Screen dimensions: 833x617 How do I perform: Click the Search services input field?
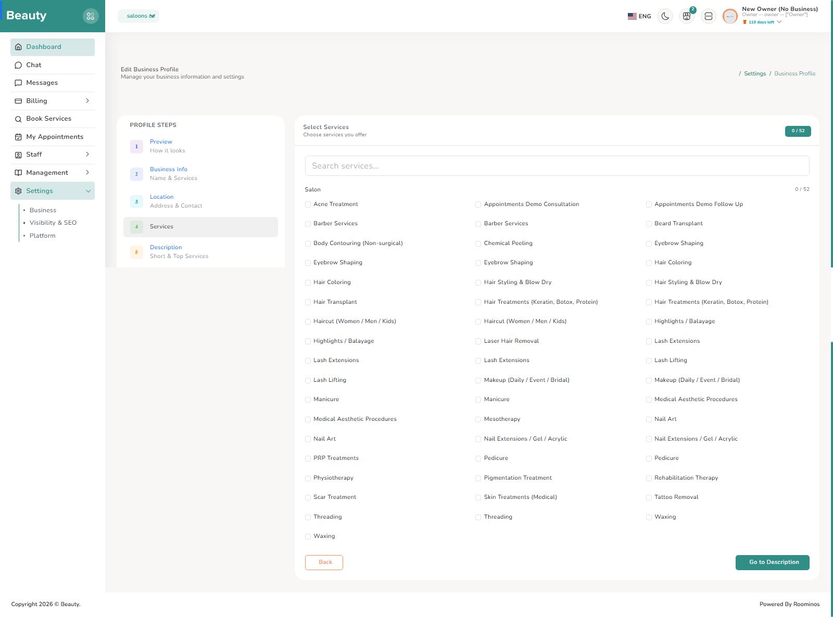pos(557,165)
